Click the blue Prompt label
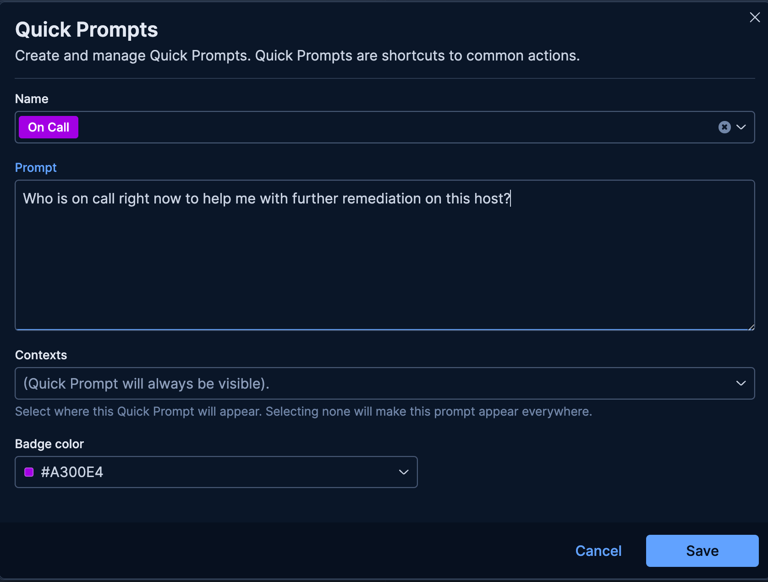Image resolution: width=768 pixels, height=582 pixels. pos(36,167)
